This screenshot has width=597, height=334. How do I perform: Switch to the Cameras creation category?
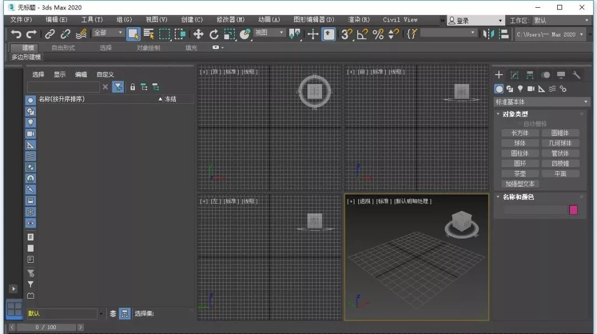(531, 88)
